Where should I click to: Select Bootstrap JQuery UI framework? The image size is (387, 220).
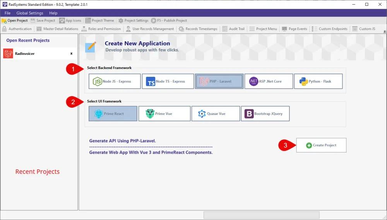[x=265, y=113]
